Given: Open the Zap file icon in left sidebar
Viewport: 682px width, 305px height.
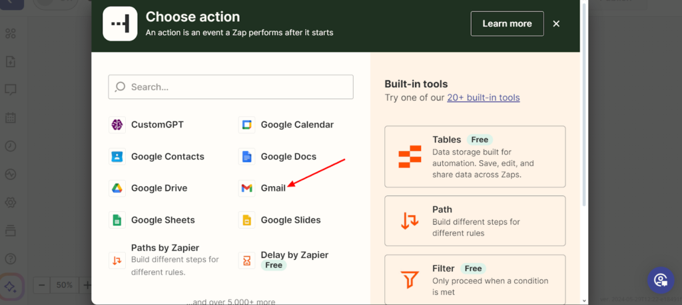Looking at the screenshot, I should click(11, 62).
